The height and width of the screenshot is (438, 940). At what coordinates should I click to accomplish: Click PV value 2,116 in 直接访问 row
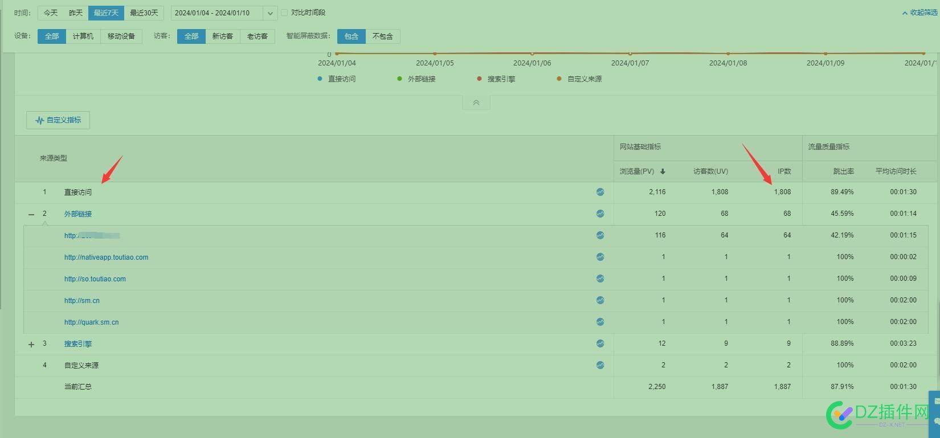657,192
